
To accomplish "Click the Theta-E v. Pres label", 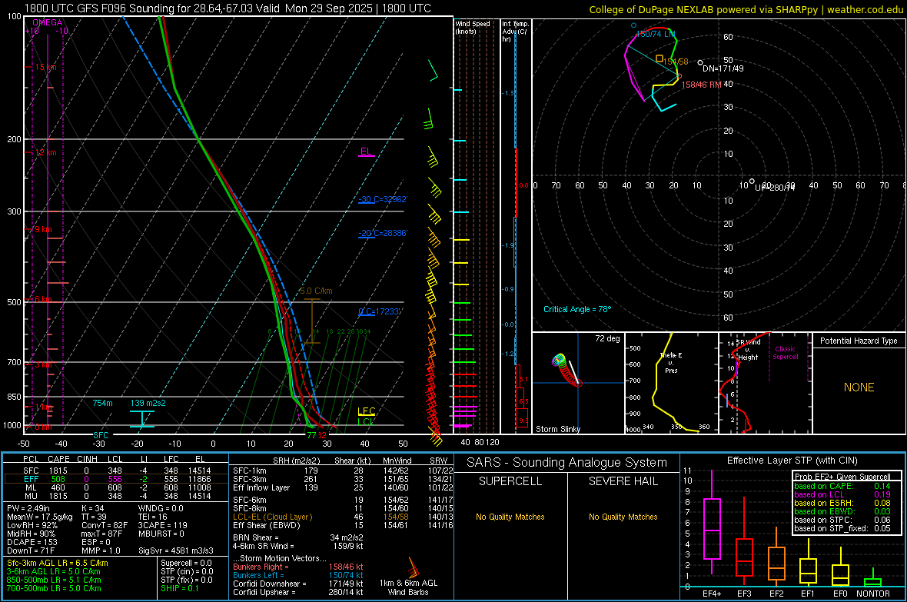I will pos(671,362).
